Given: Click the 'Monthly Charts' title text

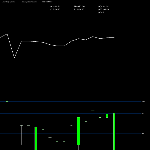Looking at the screenshot, I should [9, 2].
